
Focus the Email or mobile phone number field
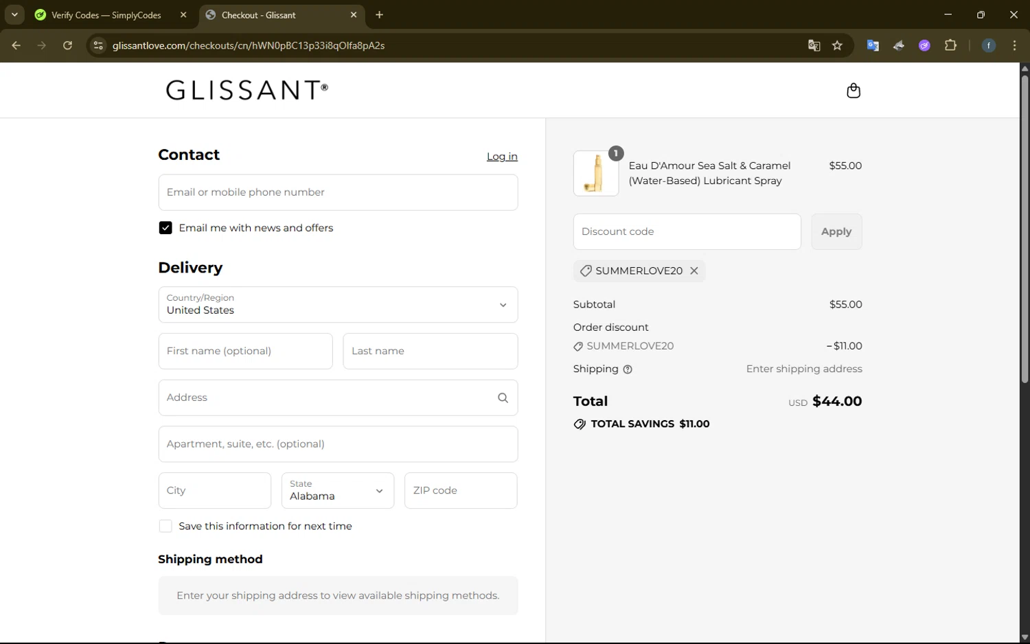point(338,192)
